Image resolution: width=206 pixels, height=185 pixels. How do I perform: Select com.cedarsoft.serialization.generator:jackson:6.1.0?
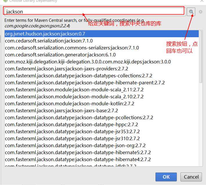pyautogui.click(x=102, y=55)
